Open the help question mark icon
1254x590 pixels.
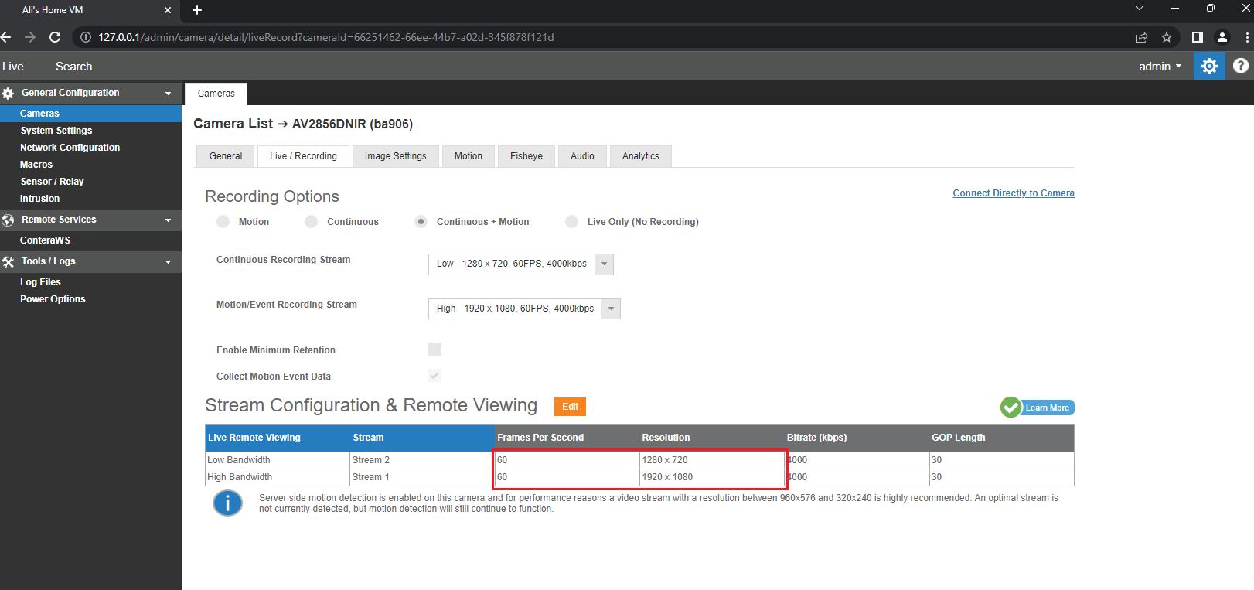click(x=1241, y=67)
